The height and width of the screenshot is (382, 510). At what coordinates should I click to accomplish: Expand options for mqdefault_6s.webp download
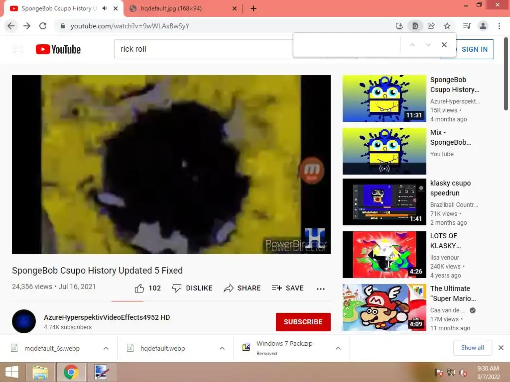[106, 348]
